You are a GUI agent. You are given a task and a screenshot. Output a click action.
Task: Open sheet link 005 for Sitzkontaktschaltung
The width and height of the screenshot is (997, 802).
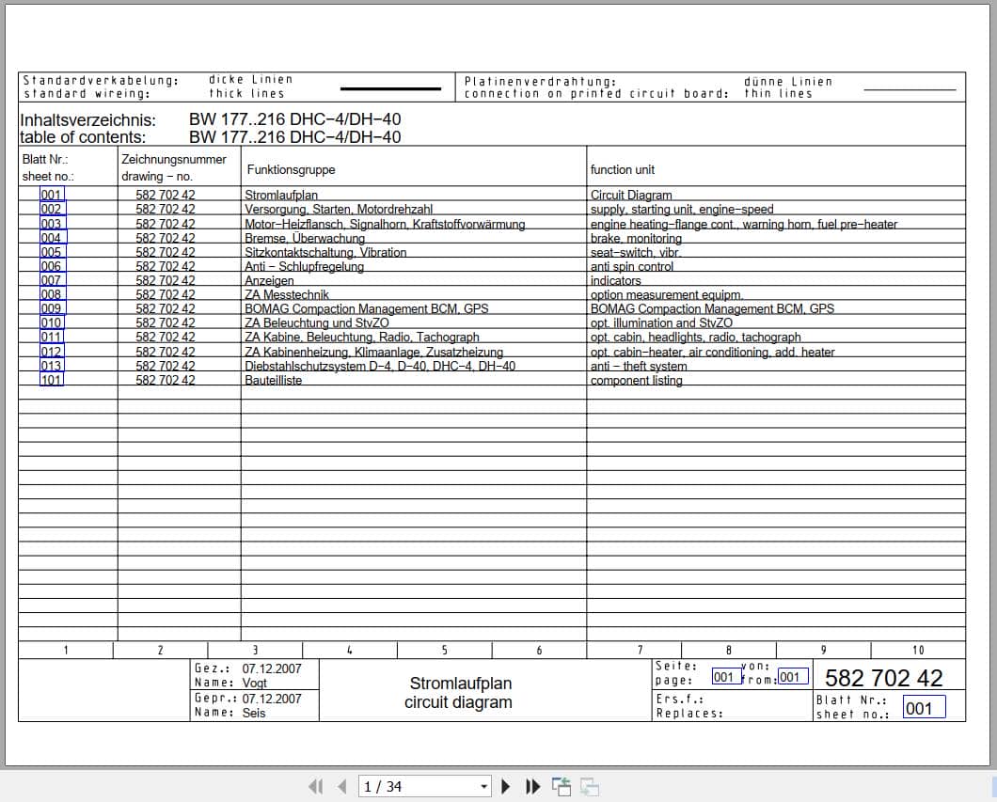(x=52, y=252)
